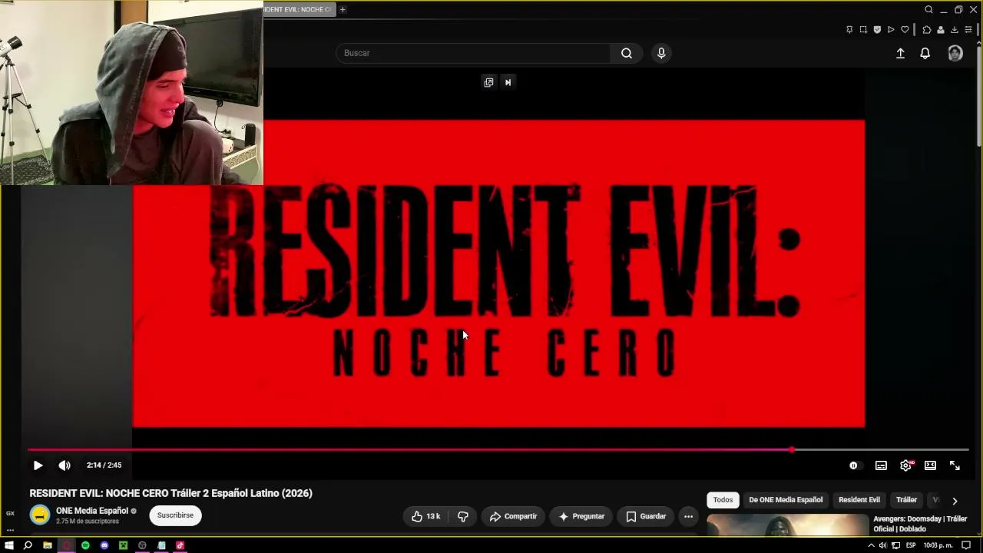Click the '2:14 / 2:45' time display
This screenshot has width=983, height=553.
(x=104, y=465)
